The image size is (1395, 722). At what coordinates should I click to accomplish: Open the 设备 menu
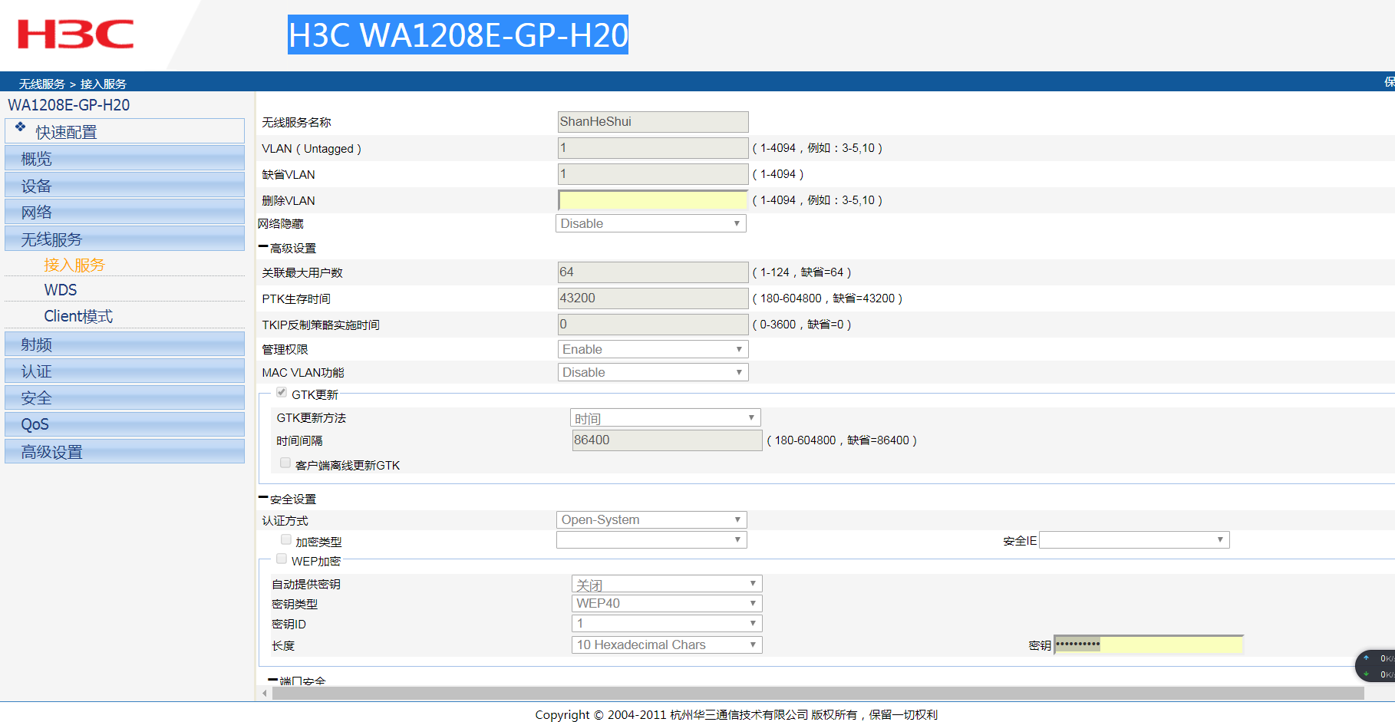point(124,185)
